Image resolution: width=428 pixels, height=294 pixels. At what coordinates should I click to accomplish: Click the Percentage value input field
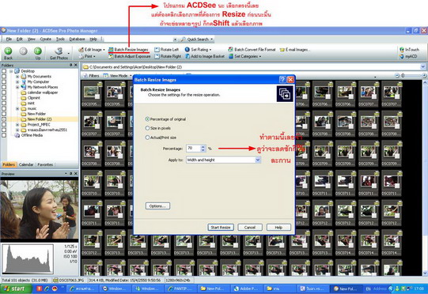(193, 149)
